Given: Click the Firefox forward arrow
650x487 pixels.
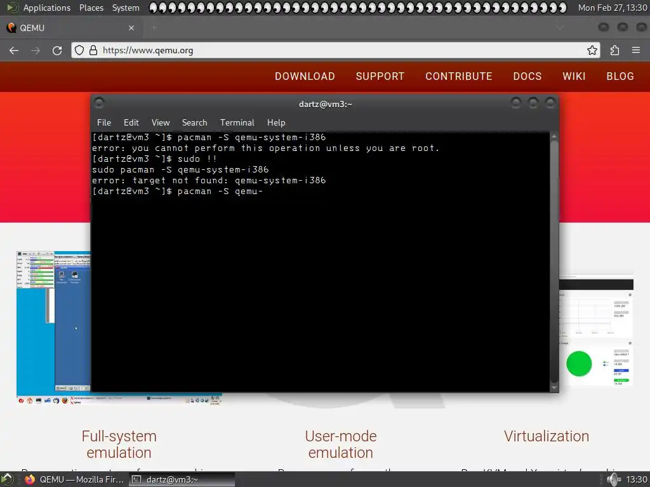Looking at the screenshot, I should tap(36, 51).
